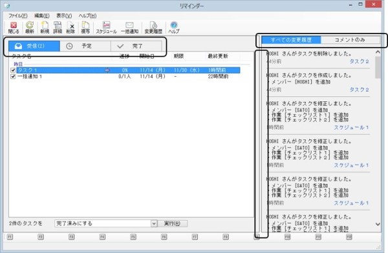Click the 一括通知 envelope icon
The image size is (388, 253).
pos(129,27)
